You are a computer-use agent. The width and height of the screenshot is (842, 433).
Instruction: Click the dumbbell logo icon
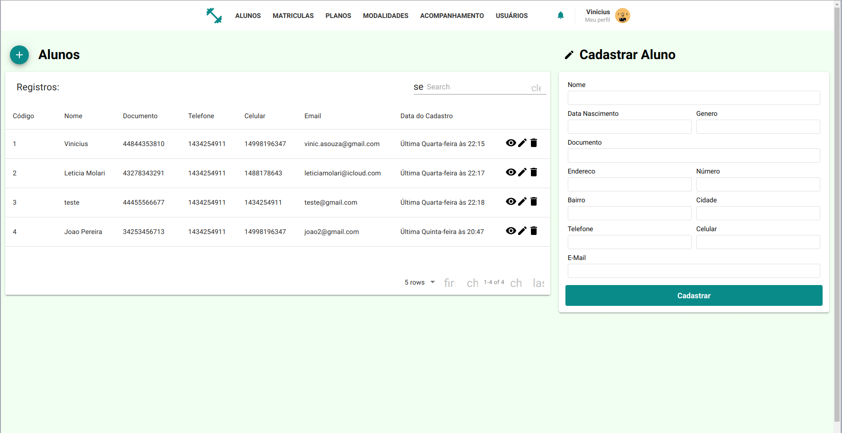(x=214, y=16)
